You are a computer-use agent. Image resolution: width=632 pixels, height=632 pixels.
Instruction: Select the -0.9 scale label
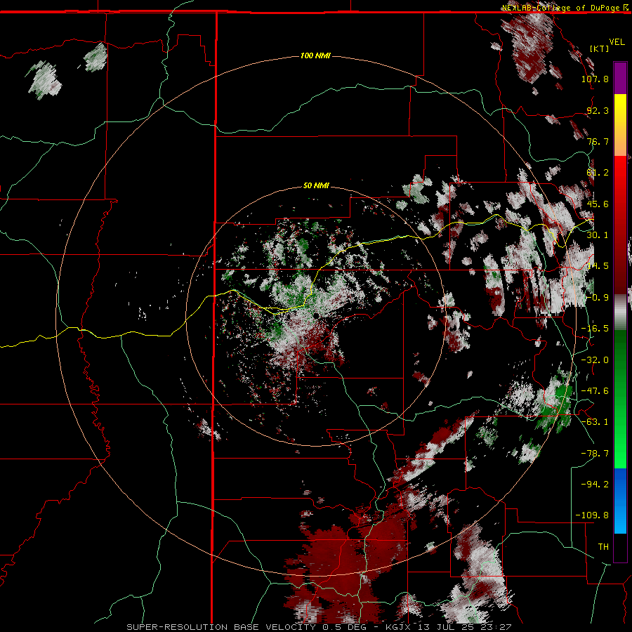click(x=598, y=298)
